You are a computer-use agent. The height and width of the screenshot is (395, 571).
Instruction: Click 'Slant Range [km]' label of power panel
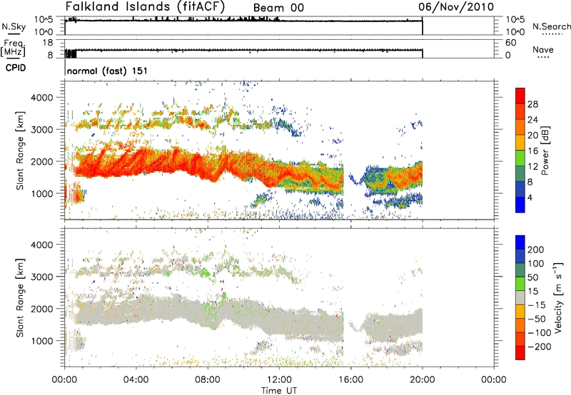20,150
